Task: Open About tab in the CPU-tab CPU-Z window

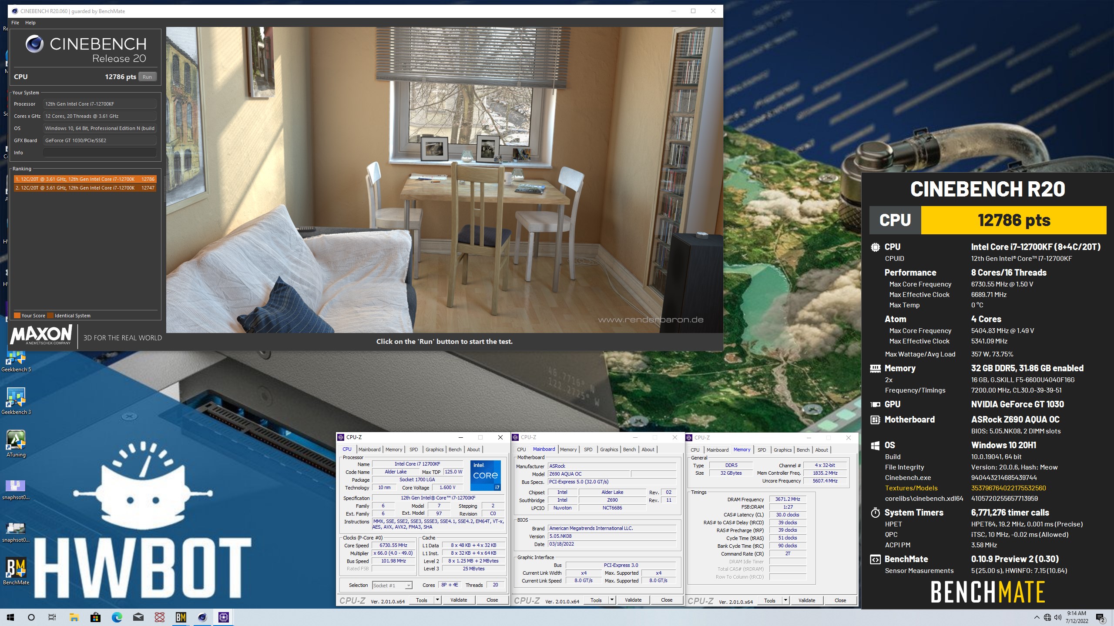Action: [473, 450]
